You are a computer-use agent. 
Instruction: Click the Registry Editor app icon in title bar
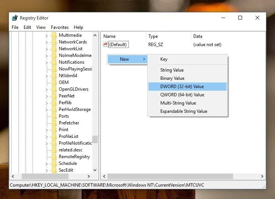15,18
